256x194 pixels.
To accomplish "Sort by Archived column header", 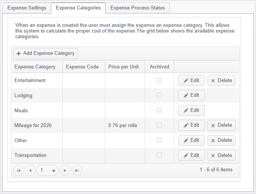I will (159, 67).
